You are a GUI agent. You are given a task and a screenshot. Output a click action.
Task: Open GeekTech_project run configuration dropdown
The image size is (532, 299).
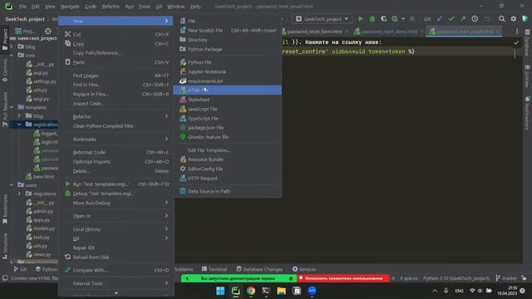click(x=322, y=19)
